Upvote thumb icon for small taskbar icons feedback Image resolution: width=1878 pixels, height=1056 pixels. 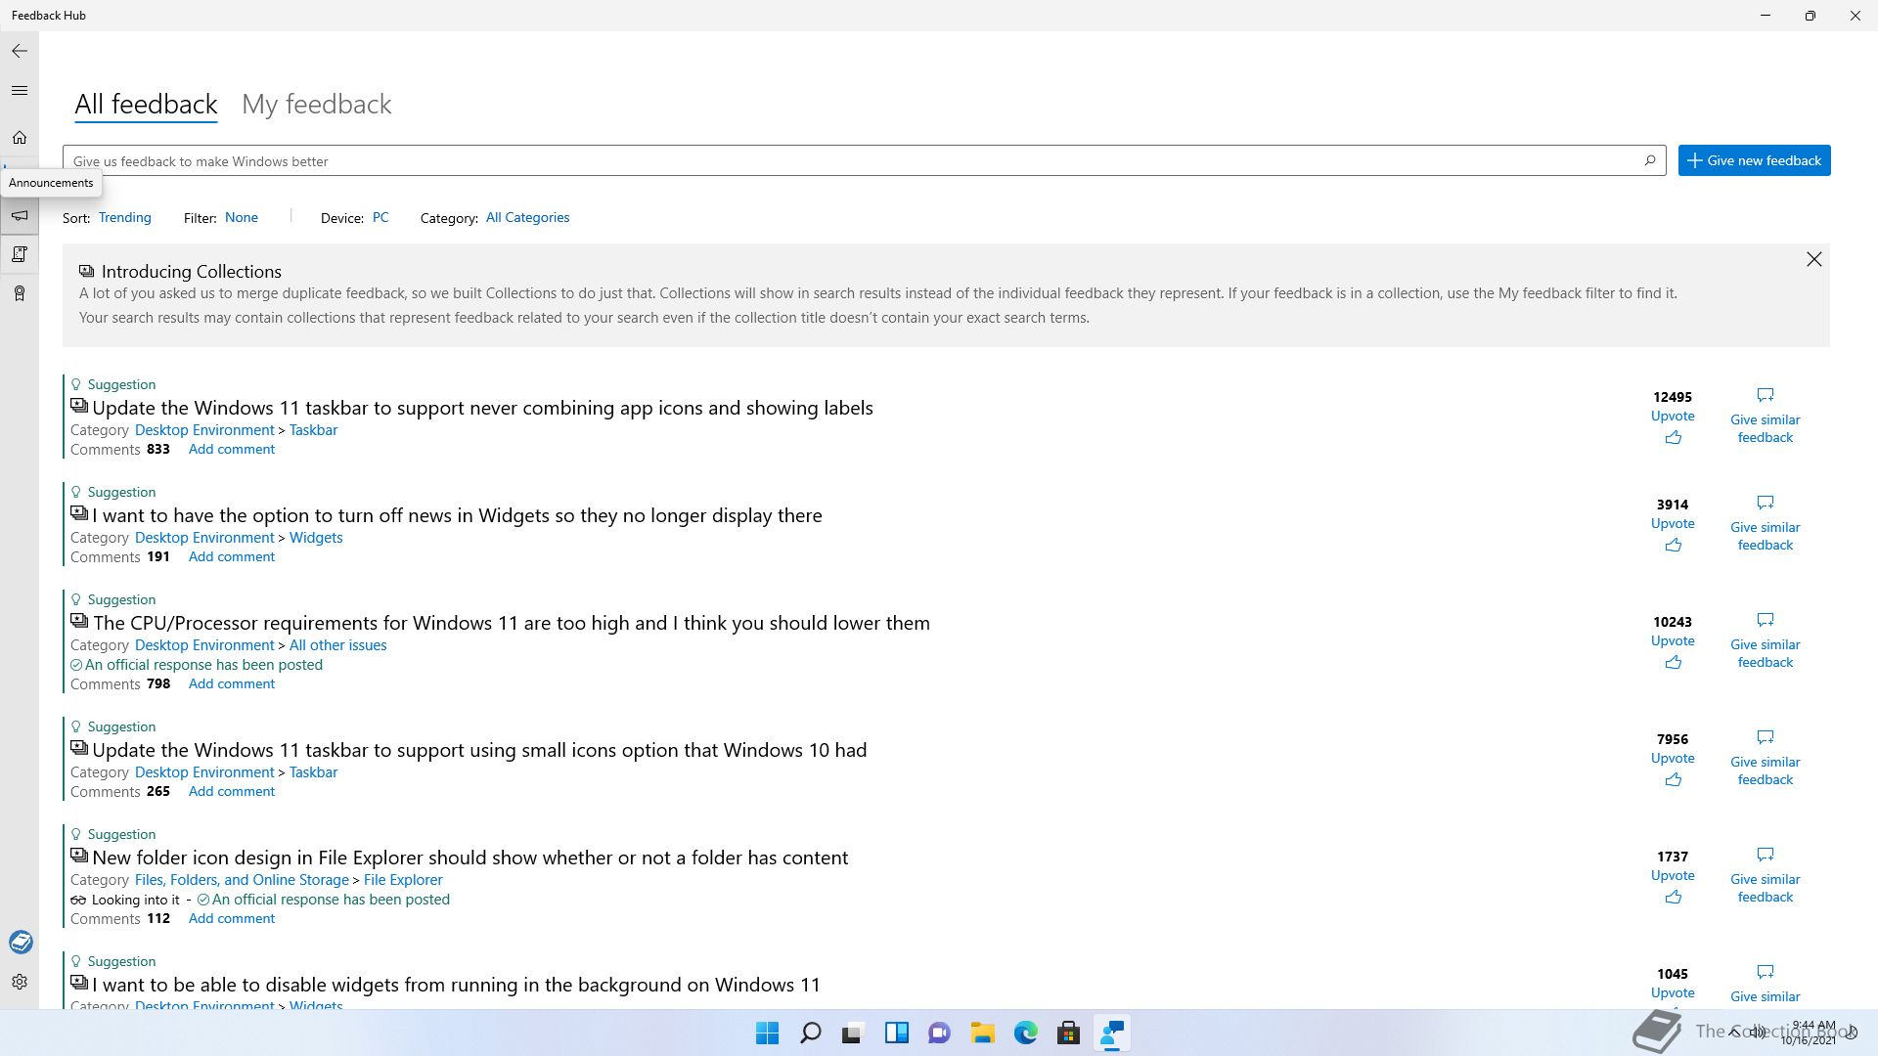click(1674, 779)
